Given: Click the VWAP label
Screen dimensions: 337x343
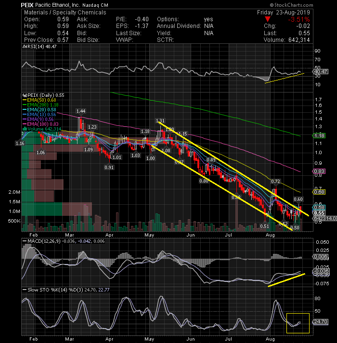Looking at the screenshot, I should (x=124, y=40).
